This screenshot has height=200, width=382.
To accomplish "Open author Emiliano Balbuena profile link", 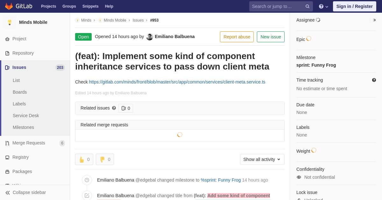I will [x=175, y=37].
